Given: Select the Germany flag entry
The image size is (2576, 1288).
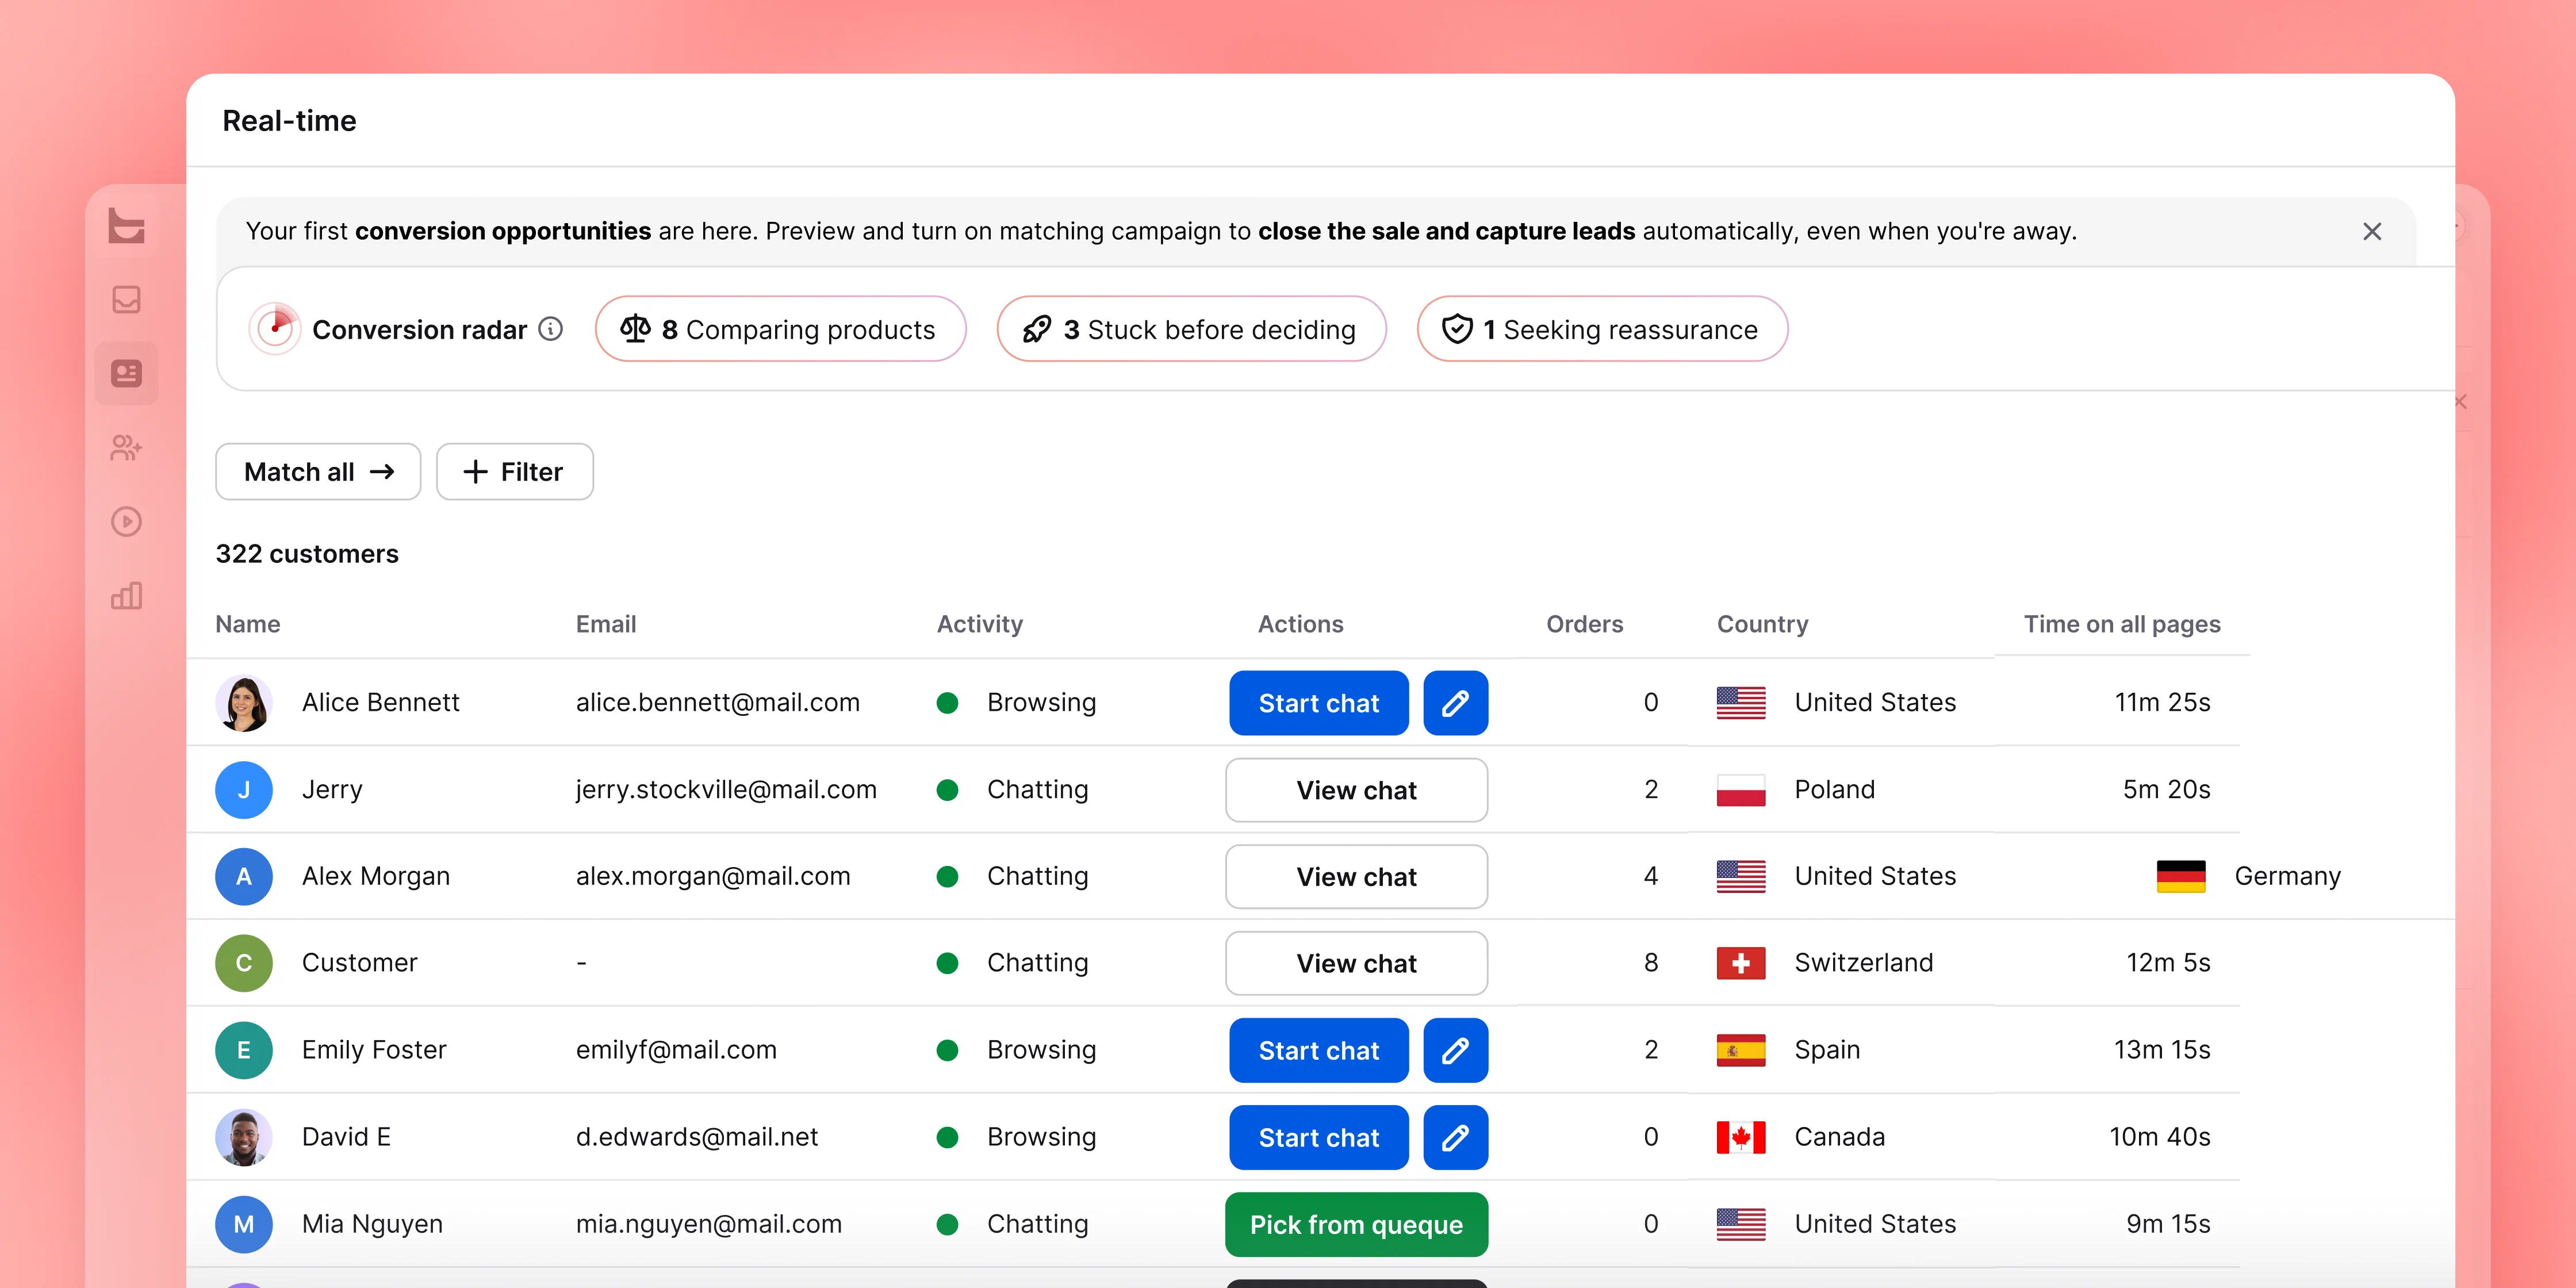Looking at the screenshot, I should (x=2249, y=877).
